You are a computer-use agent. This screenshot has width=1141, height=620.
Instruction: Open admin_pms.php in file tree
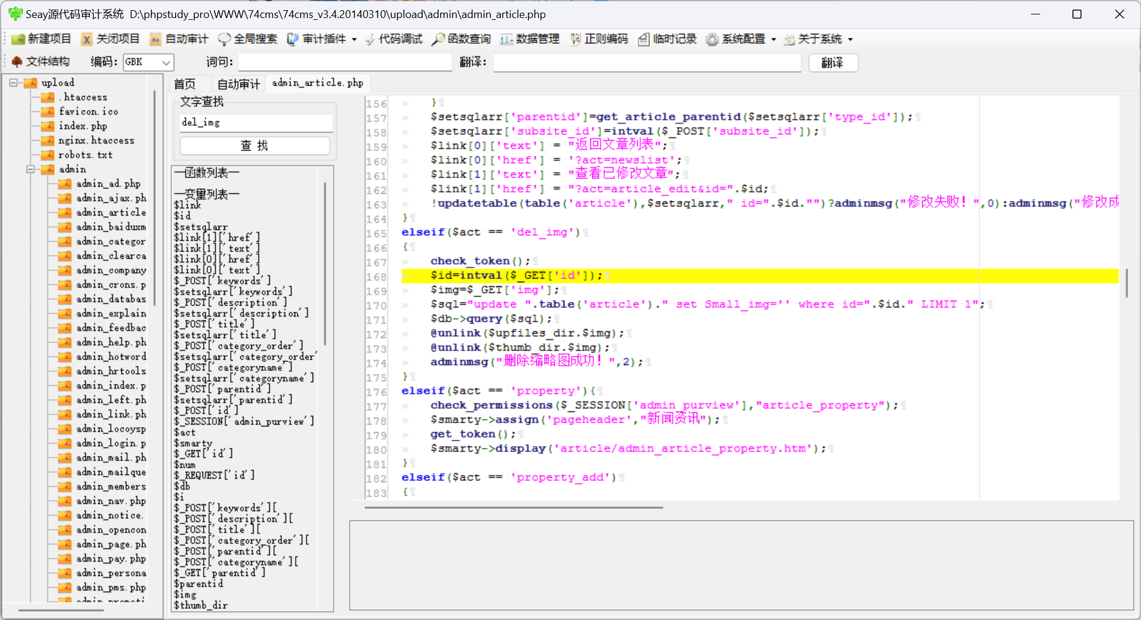(111, 588)
